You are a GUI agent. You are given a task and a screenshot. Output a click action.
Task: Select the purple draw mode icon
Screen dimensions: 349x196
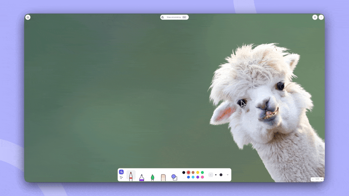(x=121, y=172)
